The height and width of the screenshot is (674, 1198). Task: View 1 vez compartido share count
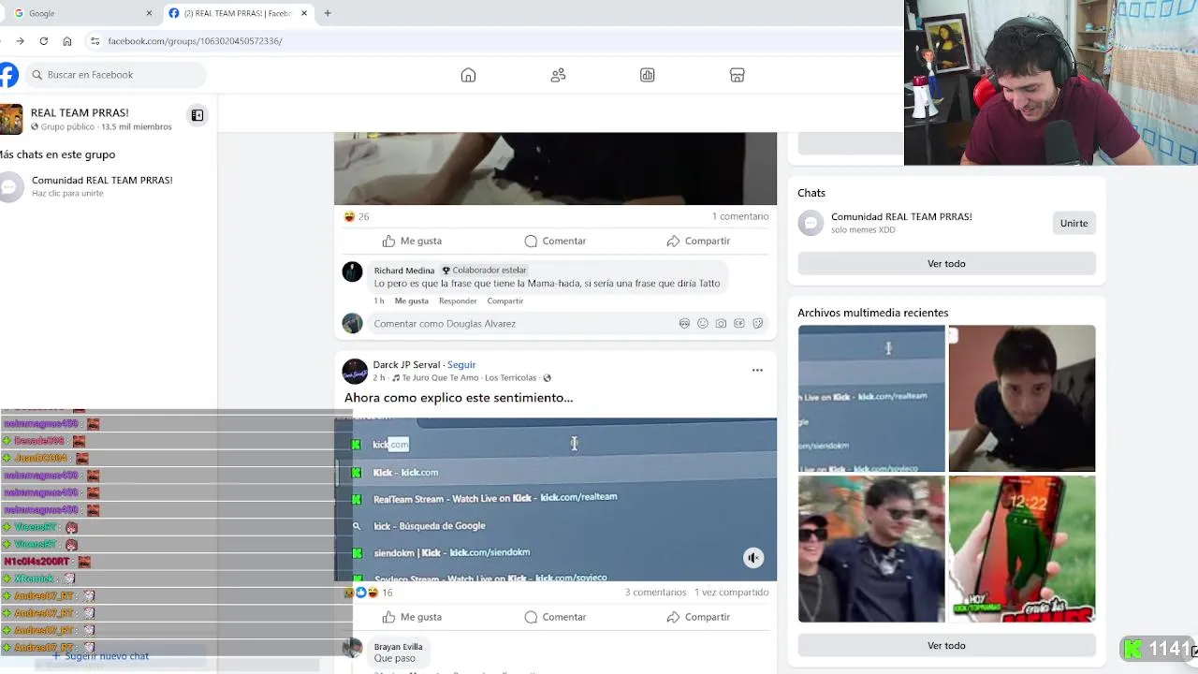pos(731,593)
